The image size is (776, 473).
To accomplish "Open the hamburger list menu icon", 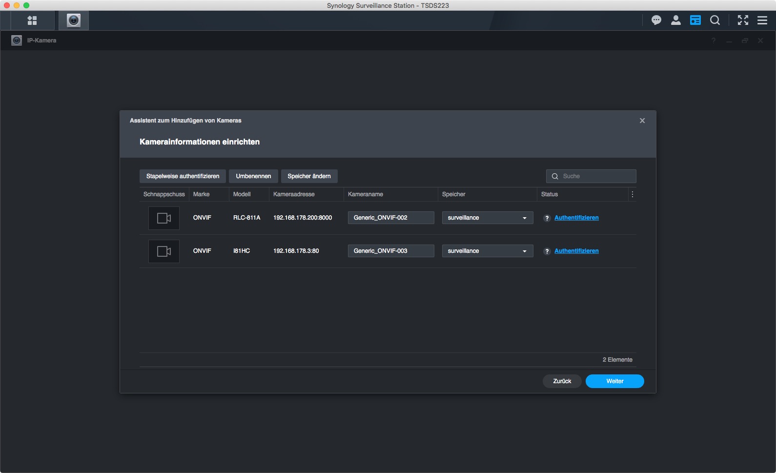I will point(762,21).
